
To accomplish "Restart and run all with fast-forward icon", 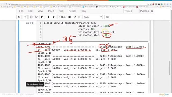I will point(80,17).
